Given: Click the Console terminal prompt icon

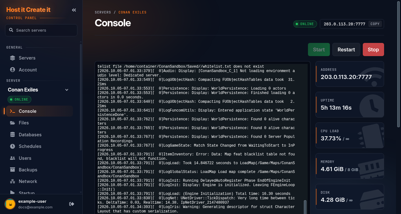Looking at the screenshot, I should click(x=13, y=111).
